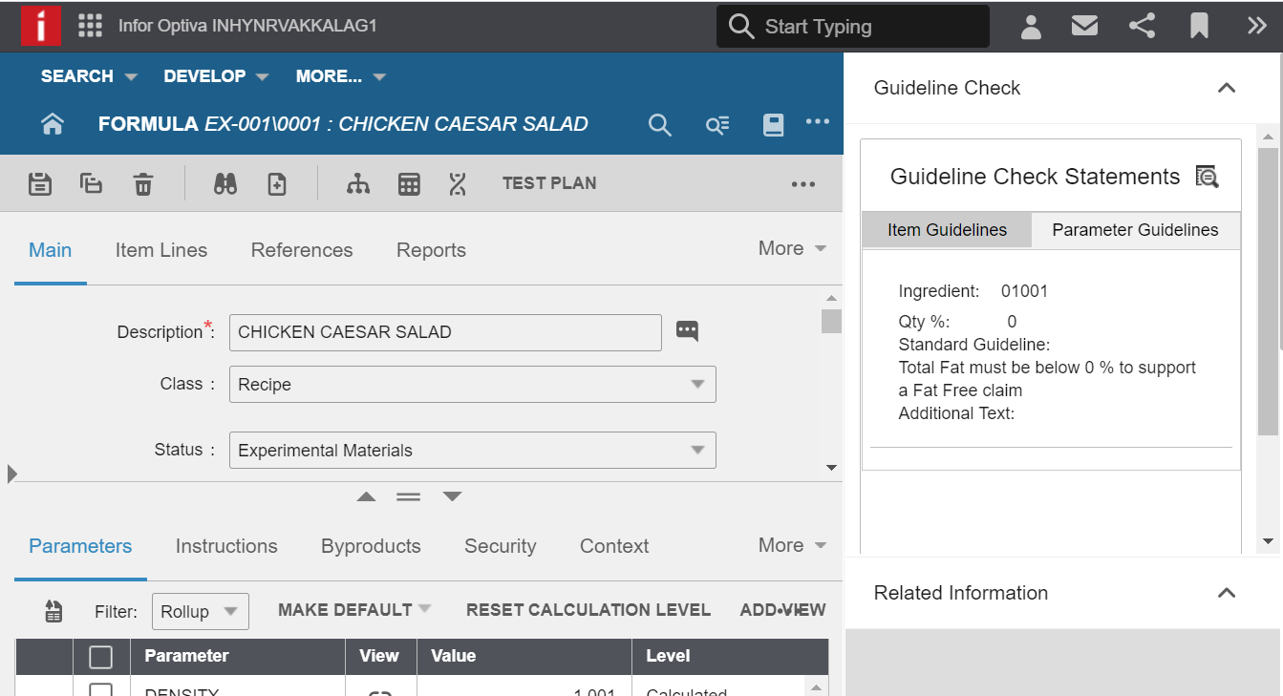Collapse the Related Information panel
Screen dimensions: 1283x696
(x=1227, y=593)
